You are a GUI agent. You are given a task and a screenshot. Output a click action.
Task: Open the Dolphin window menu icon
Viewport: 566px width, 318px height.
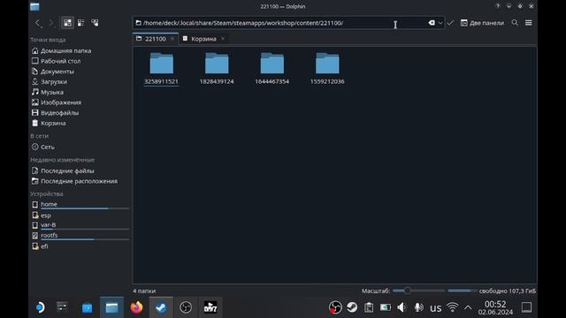coord(34,6)
